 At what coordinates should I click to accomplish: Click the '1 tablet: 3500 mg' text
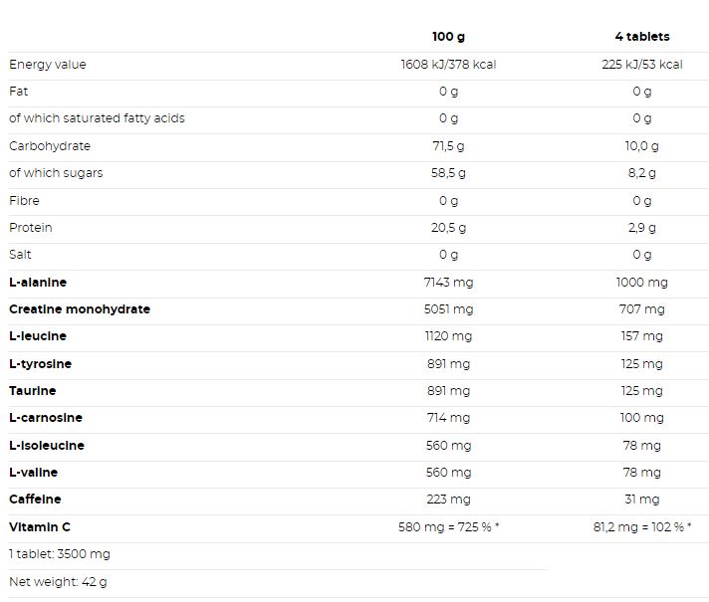(x=60, y=554)
